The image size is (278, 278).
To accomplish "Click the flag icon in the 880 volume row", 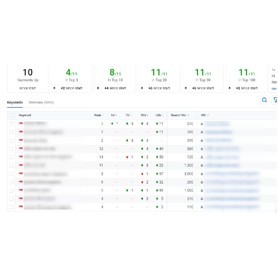I will tap(21, 149).
